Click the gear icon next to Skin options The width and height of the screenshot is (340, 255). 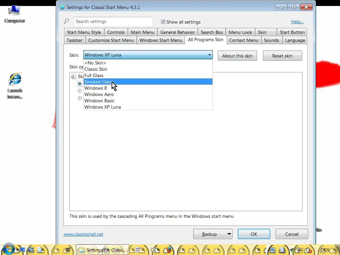pos(73,76)
